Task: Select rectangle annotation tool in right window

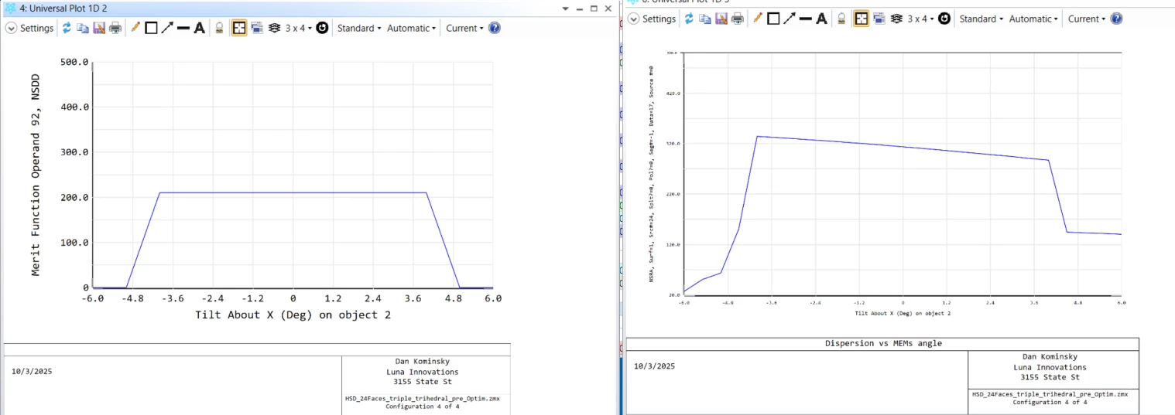Action: point(773,19)
